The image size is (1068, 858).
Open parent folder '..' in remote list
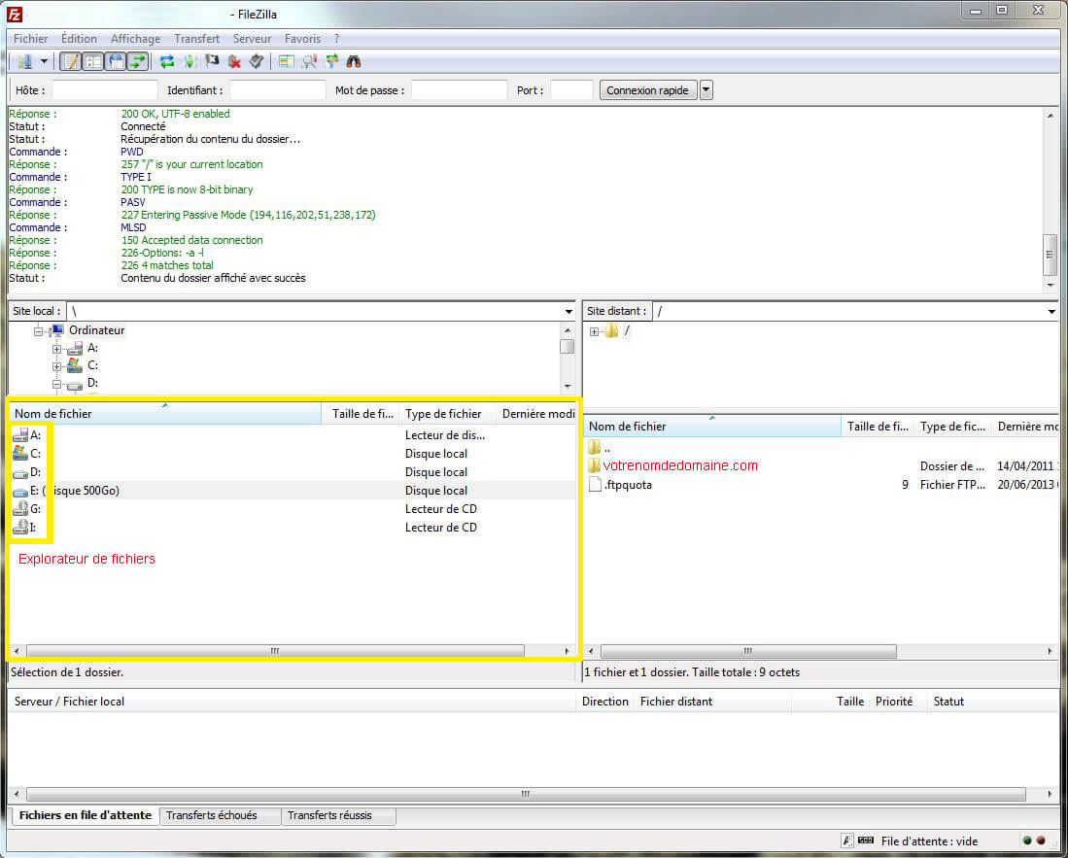point(600,447)
